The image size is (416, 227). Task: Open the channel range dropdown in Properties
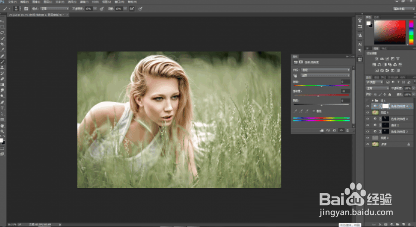(x=325, y=76)
